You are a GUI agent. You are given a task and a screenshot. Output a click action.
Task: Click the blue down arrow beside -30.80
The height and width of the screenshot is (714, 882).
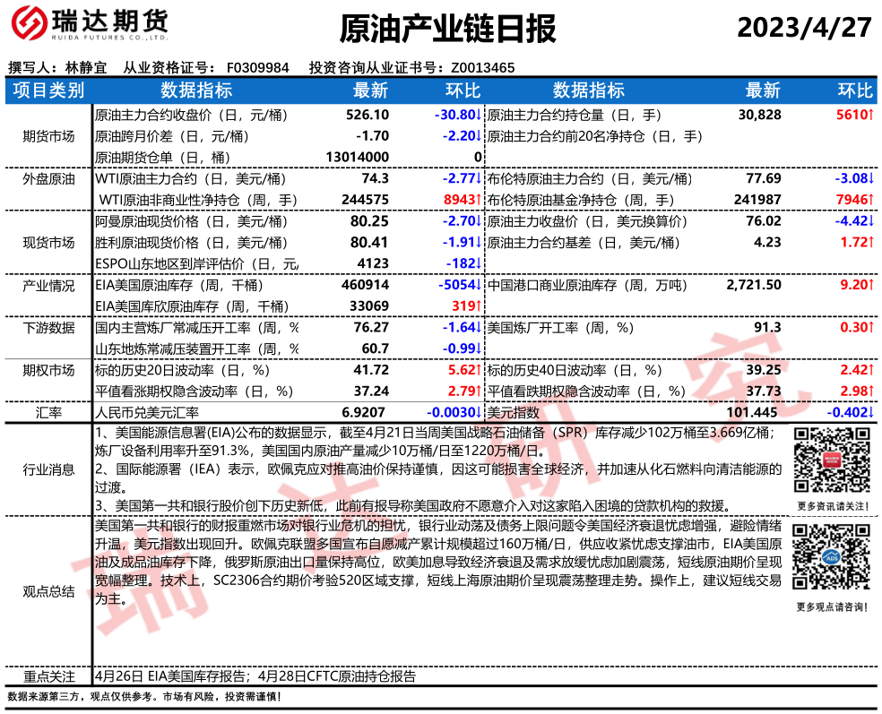[480, 116]
